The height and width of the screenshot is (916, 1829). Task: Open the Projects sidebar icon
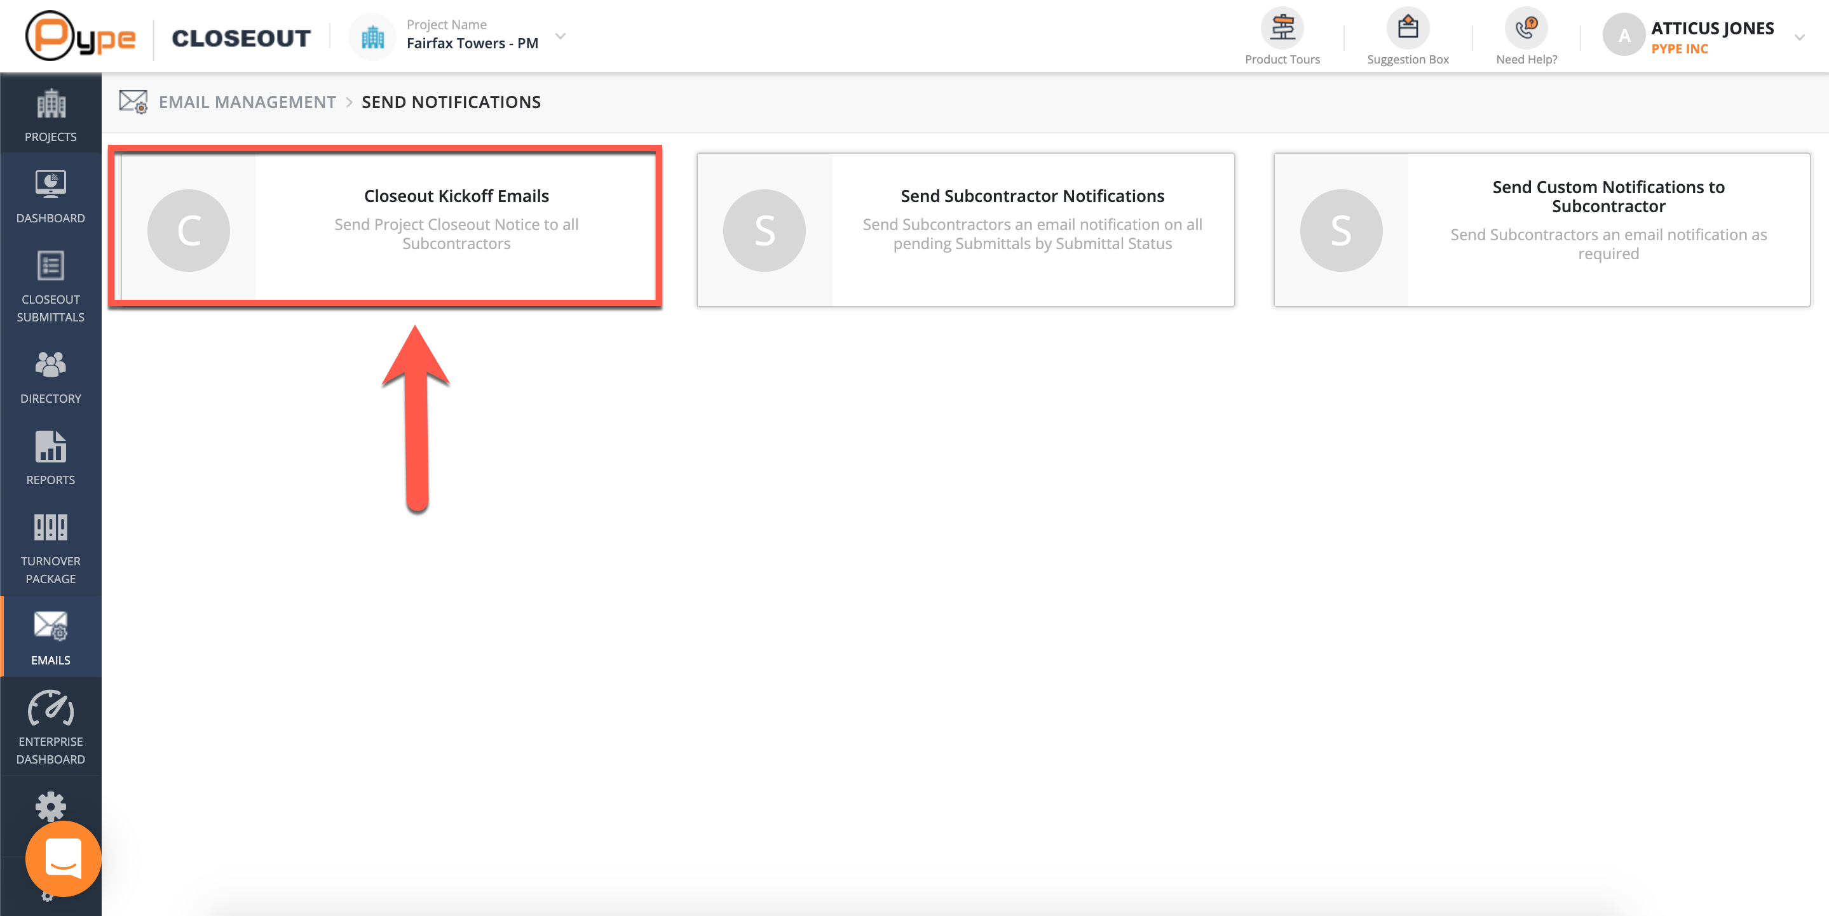[x=50, y=105]
